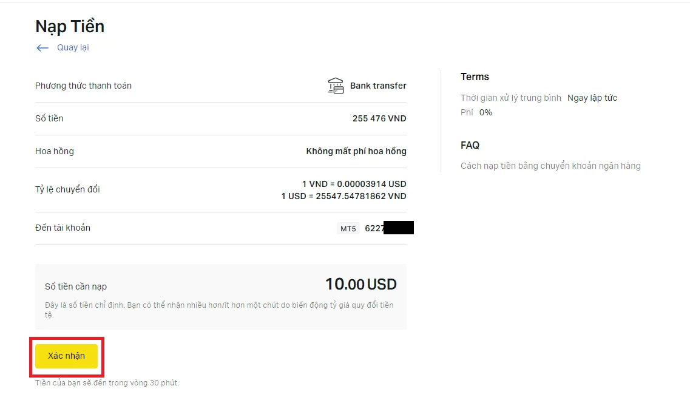Click the Bank transfer icon

pos(336,86)
